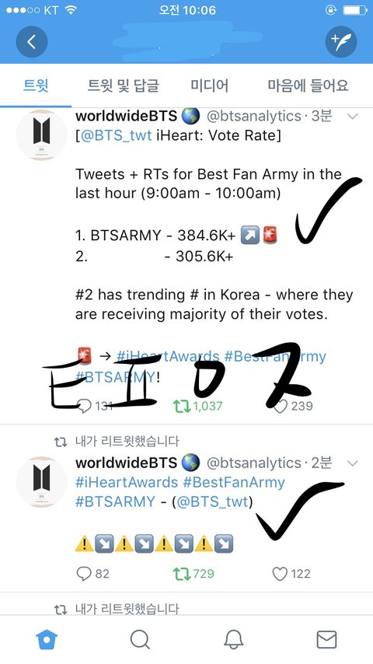The width and height of the screenshot is (373, 664).
Task: Like the tweet with 122 likes
Action: tap(280, 574)
